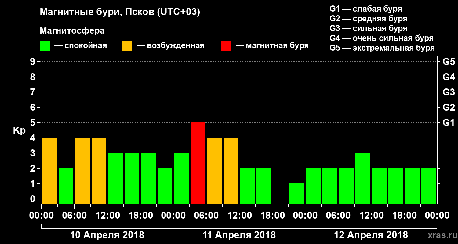Select the green 12:00–15:00 bar on 10 April

coord(115,178)
